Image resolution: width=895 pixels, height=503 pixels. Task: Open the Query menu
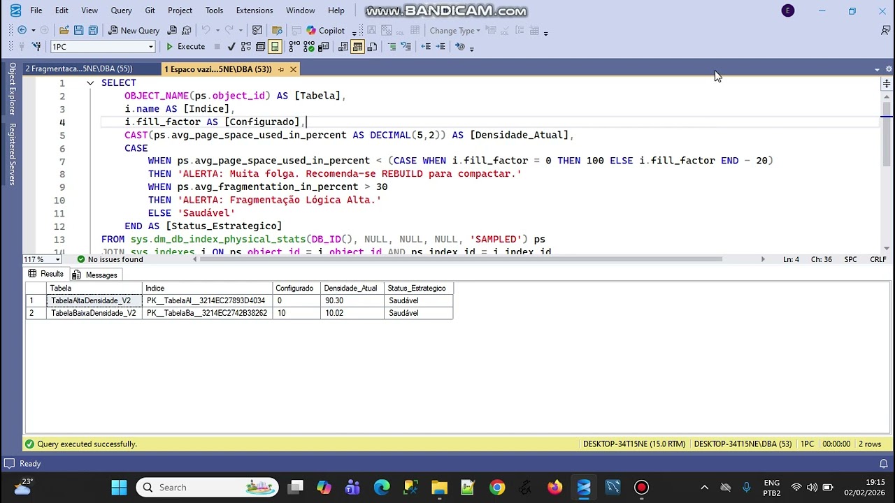point(121,10)
